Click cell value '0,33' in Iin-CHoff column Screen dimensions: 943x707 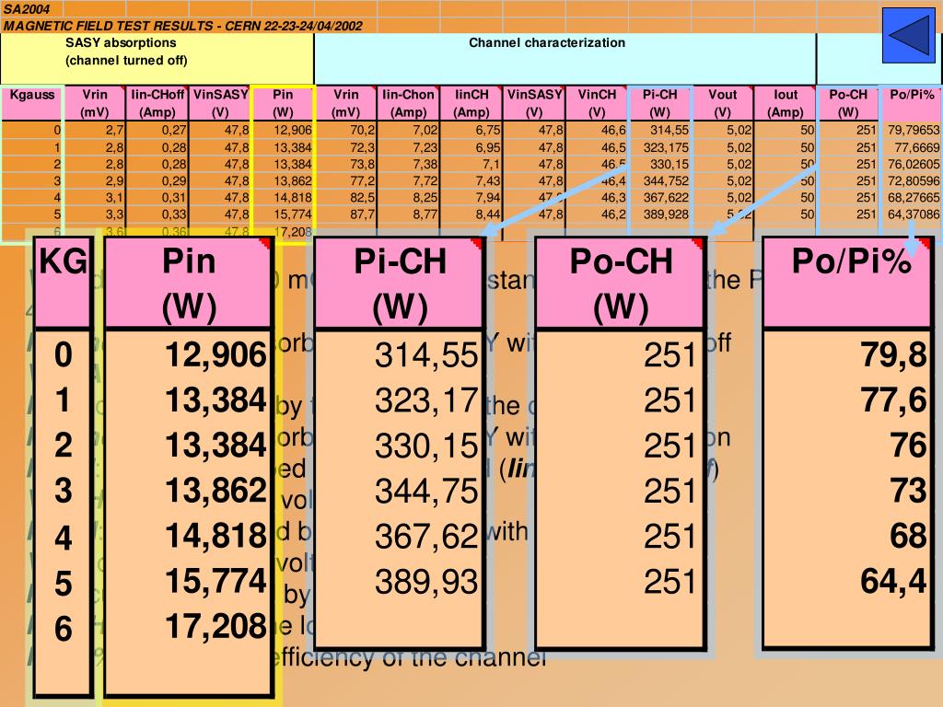(x=174, y=214)
